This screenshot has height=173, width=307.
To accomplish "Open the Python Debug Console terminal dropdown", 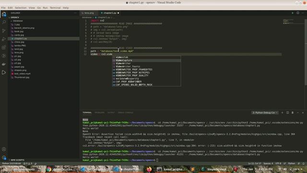I will [x=265, y=112].
